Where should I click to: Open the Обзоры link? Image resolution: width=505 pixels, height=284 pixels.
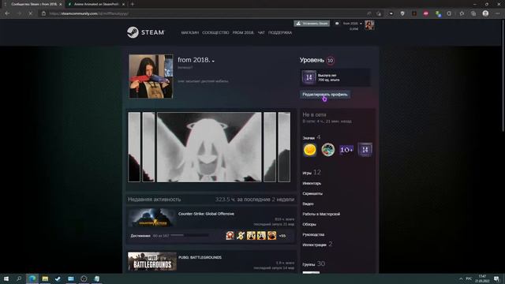click(x=309, y=224)
